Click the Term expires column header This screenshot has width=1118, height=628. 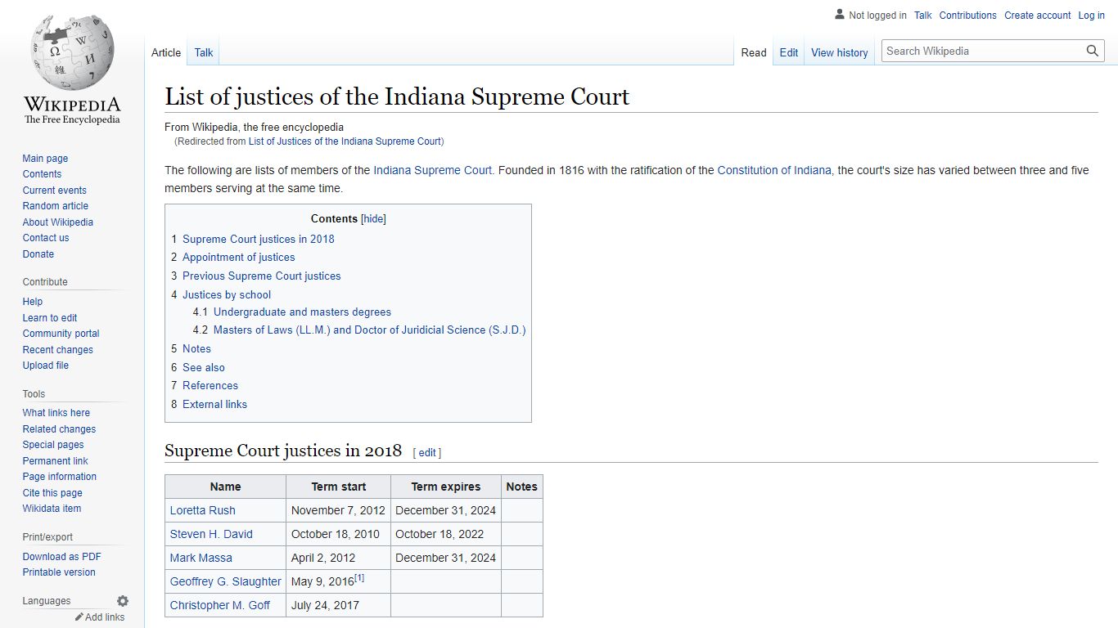[446, 487]
